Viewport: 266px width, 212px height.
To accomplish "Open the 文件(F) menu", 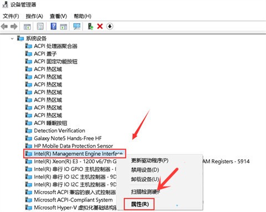I will [11, 16].
